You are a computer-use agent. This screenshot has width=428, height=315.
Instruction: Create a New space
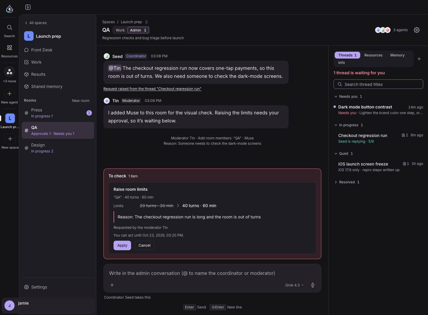(10, 141)
